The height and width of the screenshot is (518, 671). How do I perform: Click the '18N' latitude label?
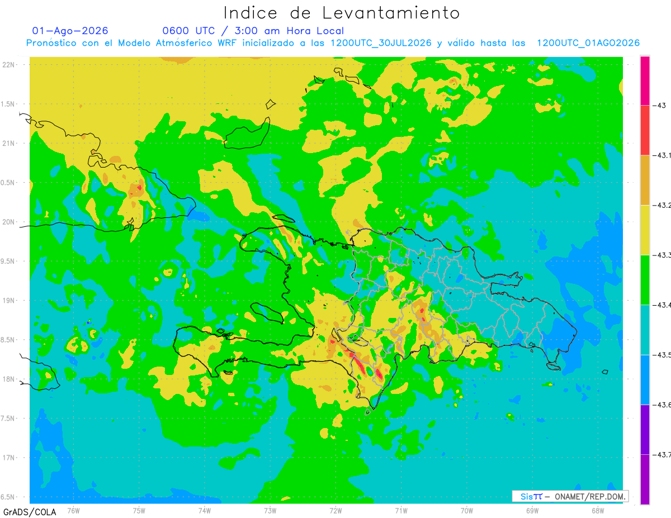tap(8, 379)
